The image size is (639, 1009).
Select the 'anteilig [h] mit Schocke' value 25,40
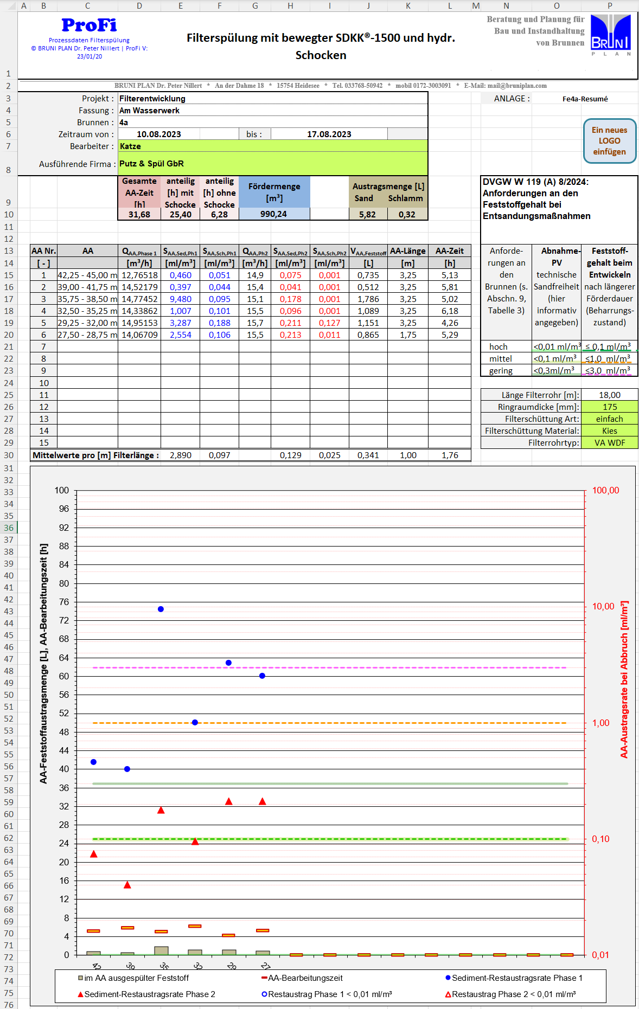[x=181, y=214]
